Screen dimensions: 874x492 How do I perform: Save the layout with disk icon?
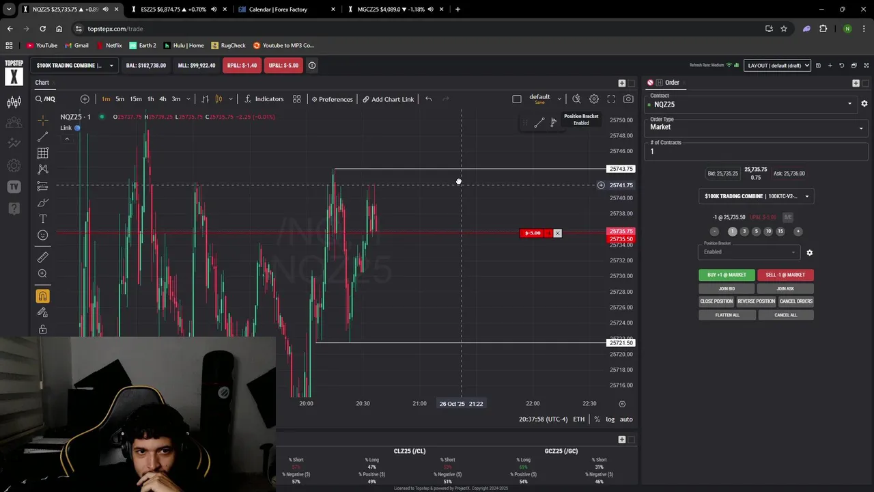818,66
